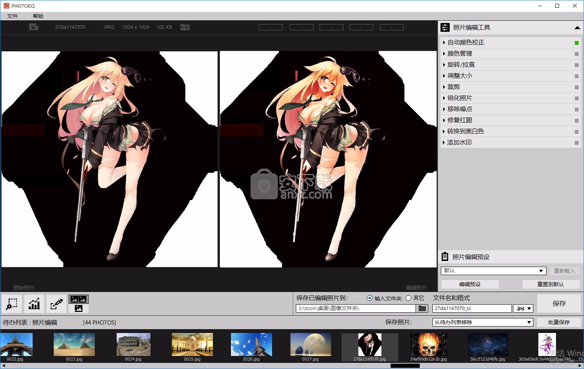The width and height of the screenshot is (584, 369).
Task: Toggle the 裁剪 status indicator
Action: [576, 87]
